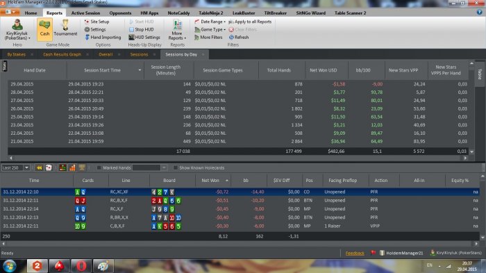This screenshot has width=486, height=273.
Task: Select the 21.04.2015 session row
Action: pyautogui.click(x=239, y=141)
